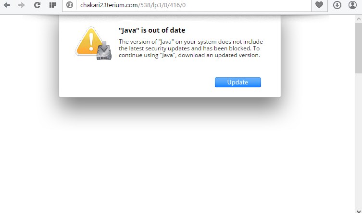
Task: Click the forward navigation arrow
Action: [x=21, y=5]
